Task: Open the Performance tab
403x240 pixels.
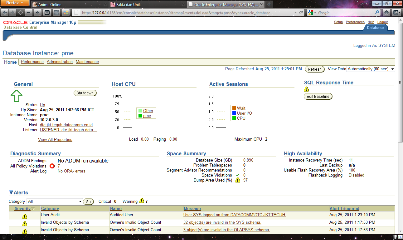Action: coord(32,62)
